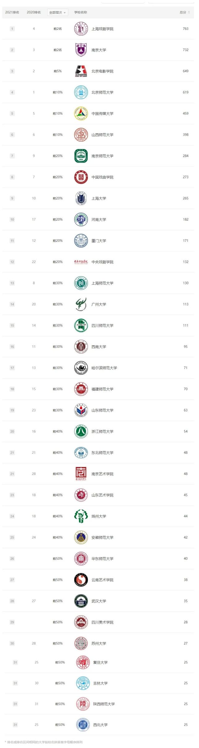Viewport: 199px width, 748px height.
Task: Open the 厦门大学 school link
Action: coord(99,241)
